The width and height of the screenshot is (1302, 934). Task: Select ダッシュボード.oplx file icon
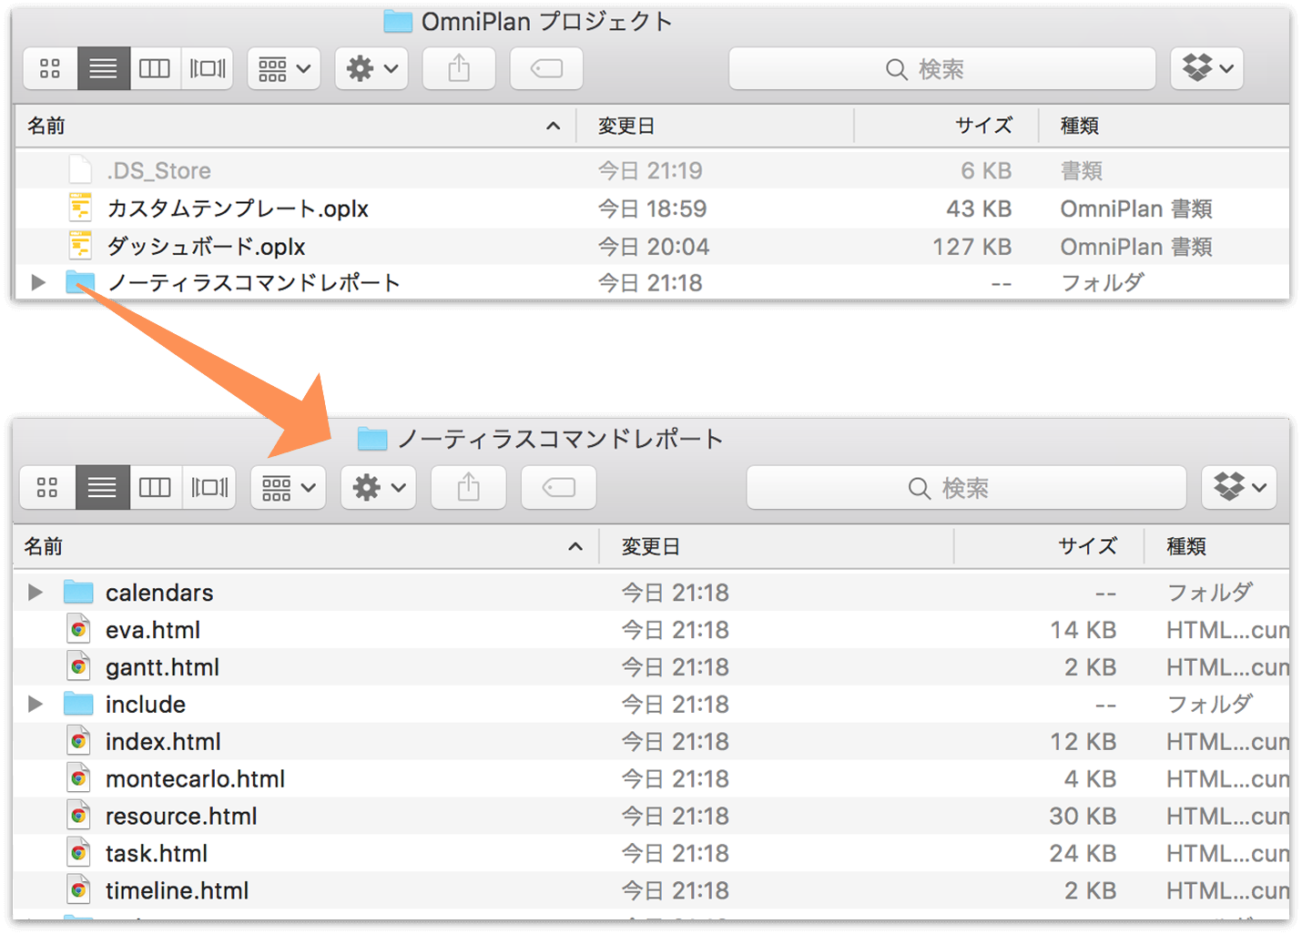80,246
